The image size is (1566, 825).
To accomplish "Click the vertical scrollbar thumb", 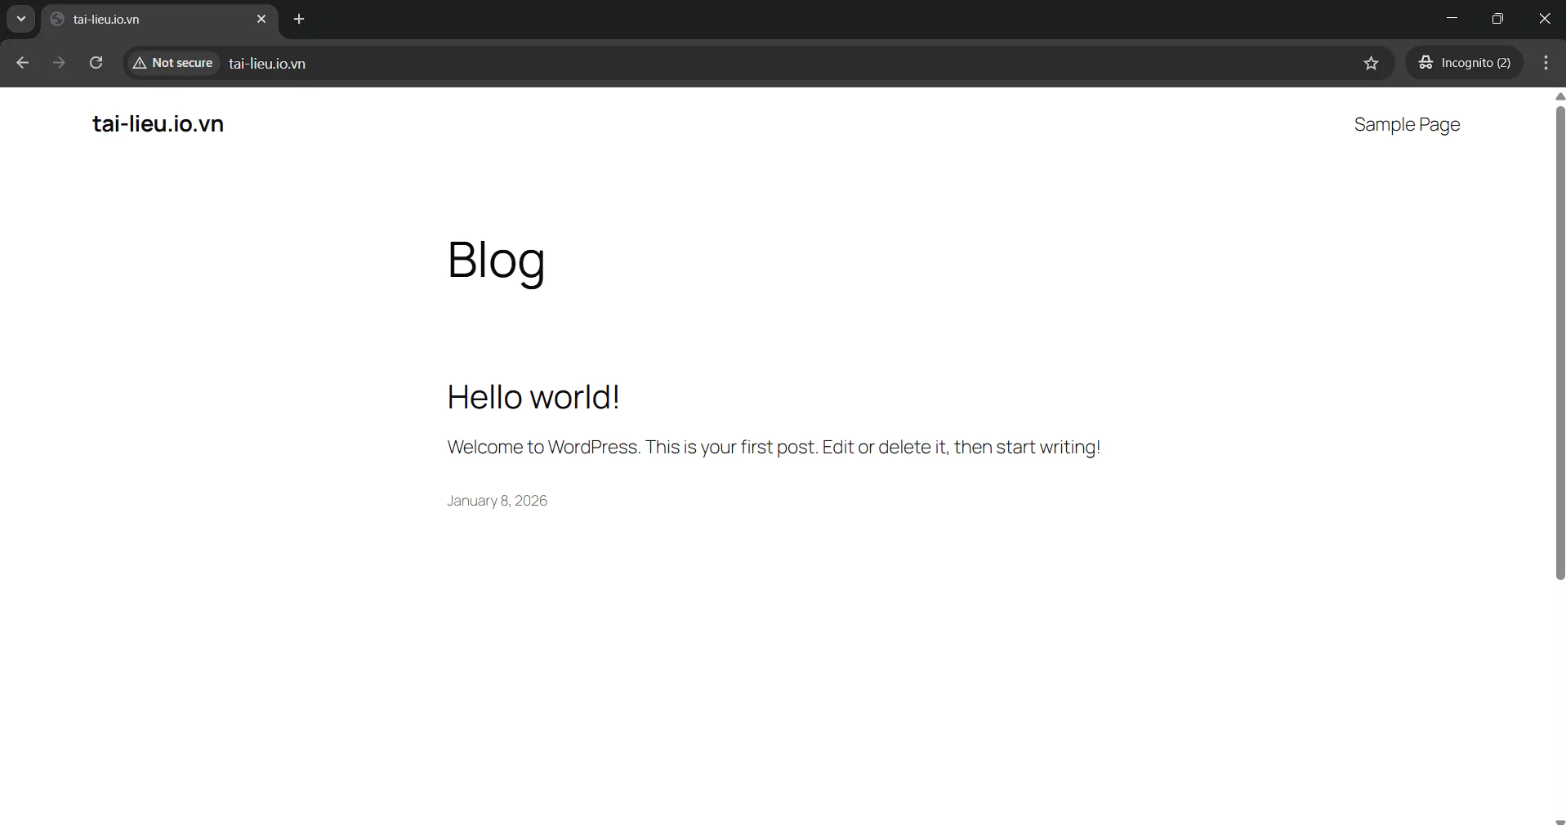I will (1559, 343).
